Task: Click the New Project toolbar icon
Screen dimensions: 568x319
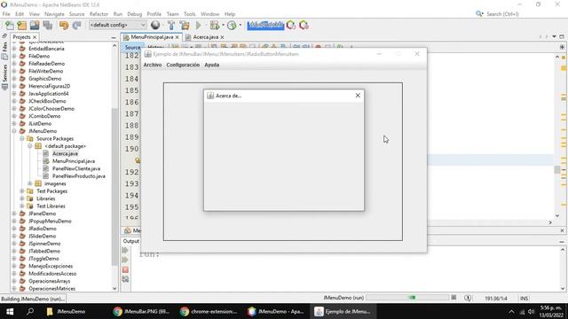Action: click(21, 26)
